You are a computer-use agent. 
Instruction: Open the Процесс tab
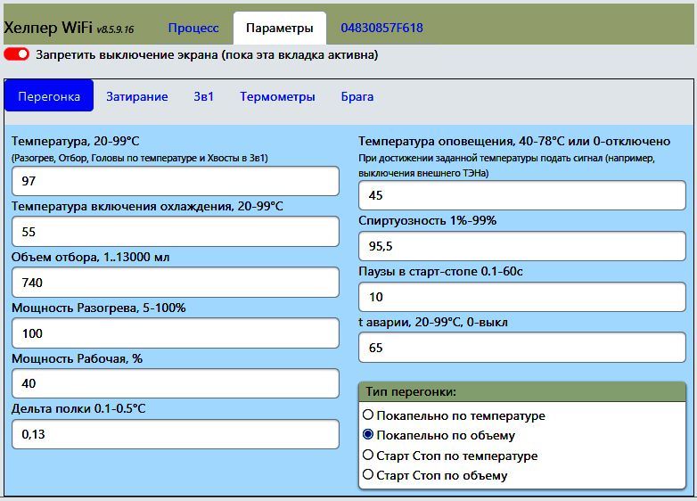(x=193, y=28)
